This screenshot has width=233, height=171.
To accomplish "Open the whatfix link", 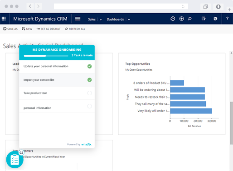I will (x=87, y=144).
